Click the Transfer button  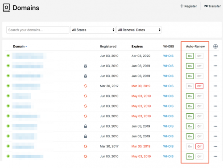(212, 6)
